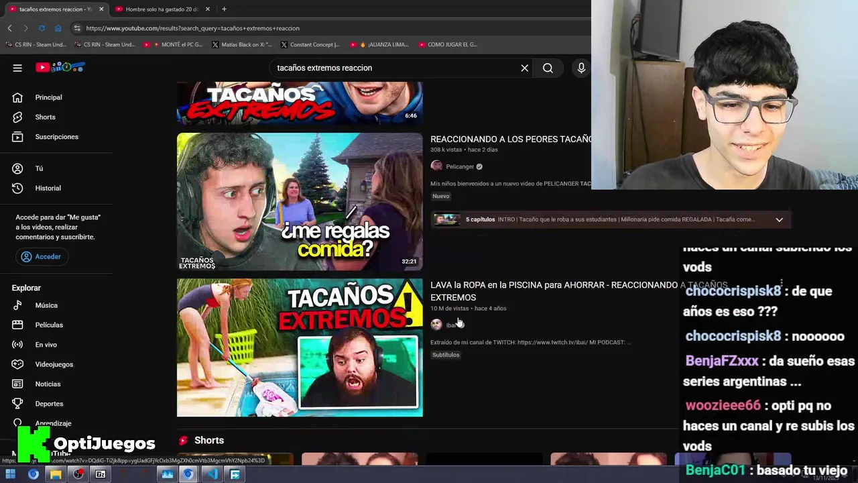Image resolution: width=858 pixels, height=483 pixels.
Task: Click the address bar URL
Action: 192,28
